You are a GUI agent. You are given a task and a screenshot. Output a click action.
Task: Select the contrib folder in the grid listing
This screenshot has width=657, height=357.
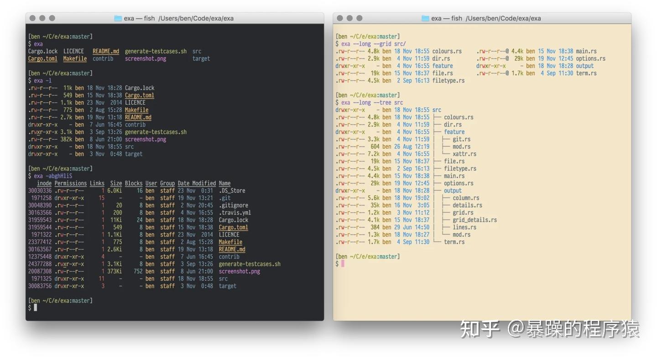click(103, 58)
